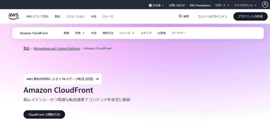Expand the サポート dropdown
The height and width of the screenshot is (124, 270).
(x=222, y=5)
